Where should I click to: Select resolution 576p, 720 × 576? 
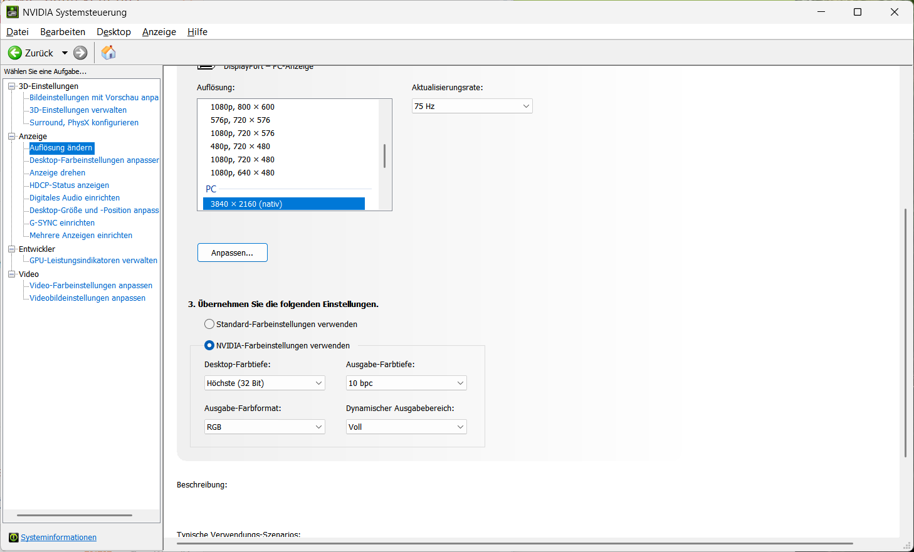click(240, 120)
